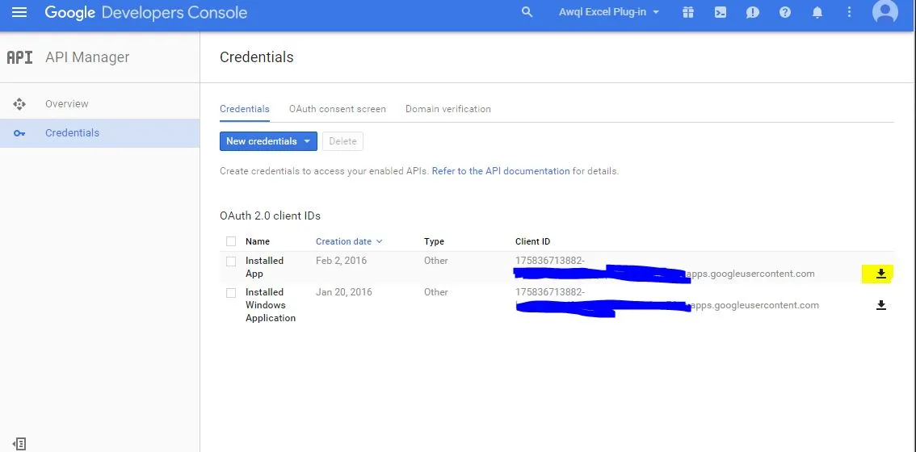Show notifications bell
The height and width of the screenshot is (452, 916).
[817, 12]
